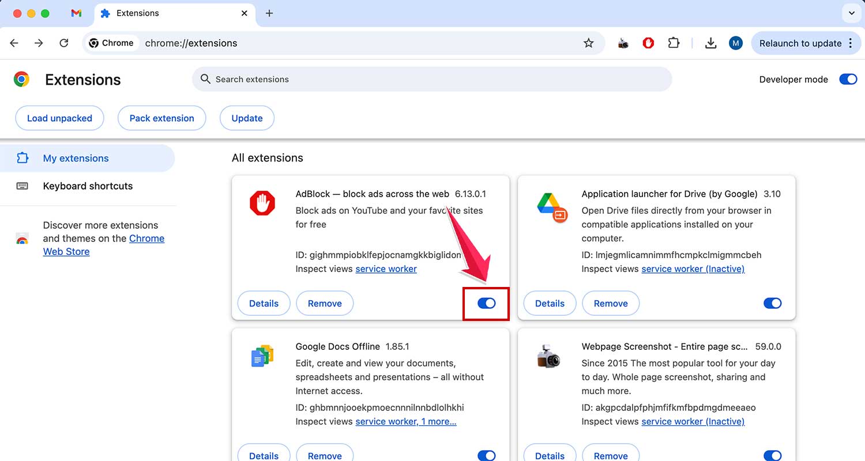Click the profile avatar M
This screenshot has width=865, height=461.
pyautogui.click(x=735, y=43)
